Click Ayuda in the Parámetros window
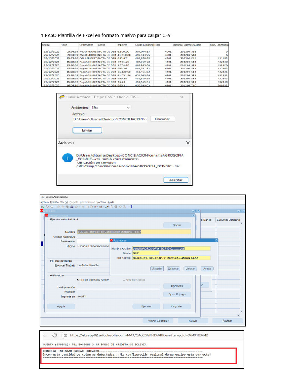 click(x=207, y=269)
